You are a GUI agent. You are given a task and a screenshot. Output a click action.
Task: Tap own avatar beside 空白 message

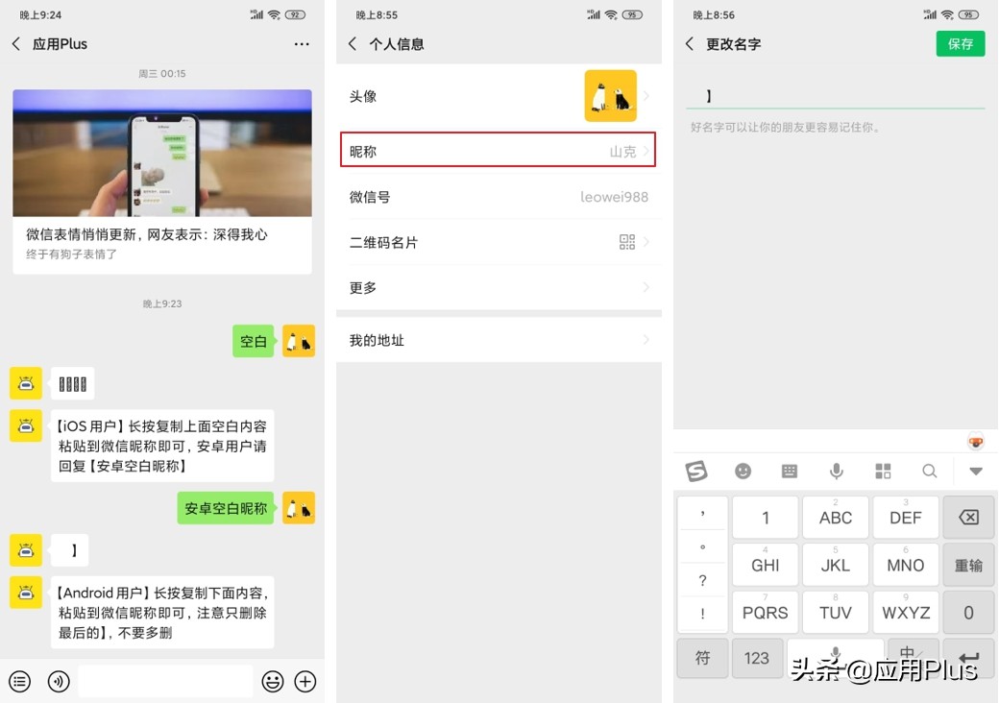[x=299, y=341]
